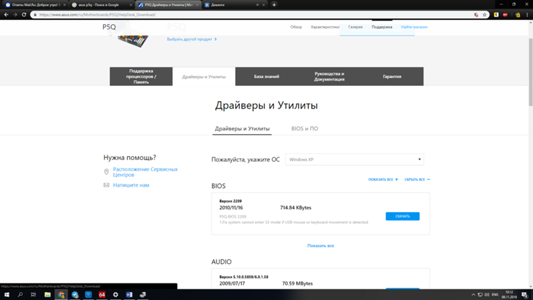Open Windows search from taskbar
This screenshot has width=533, height=300.
click(20, 295)
